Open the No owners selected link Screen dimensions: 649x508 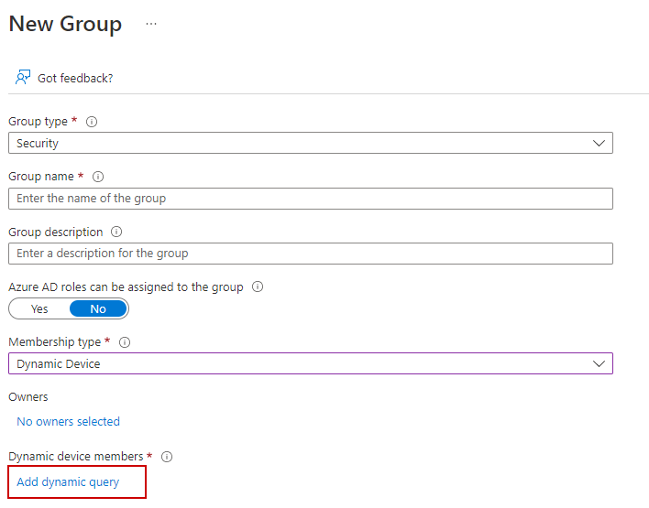[69, 422]
